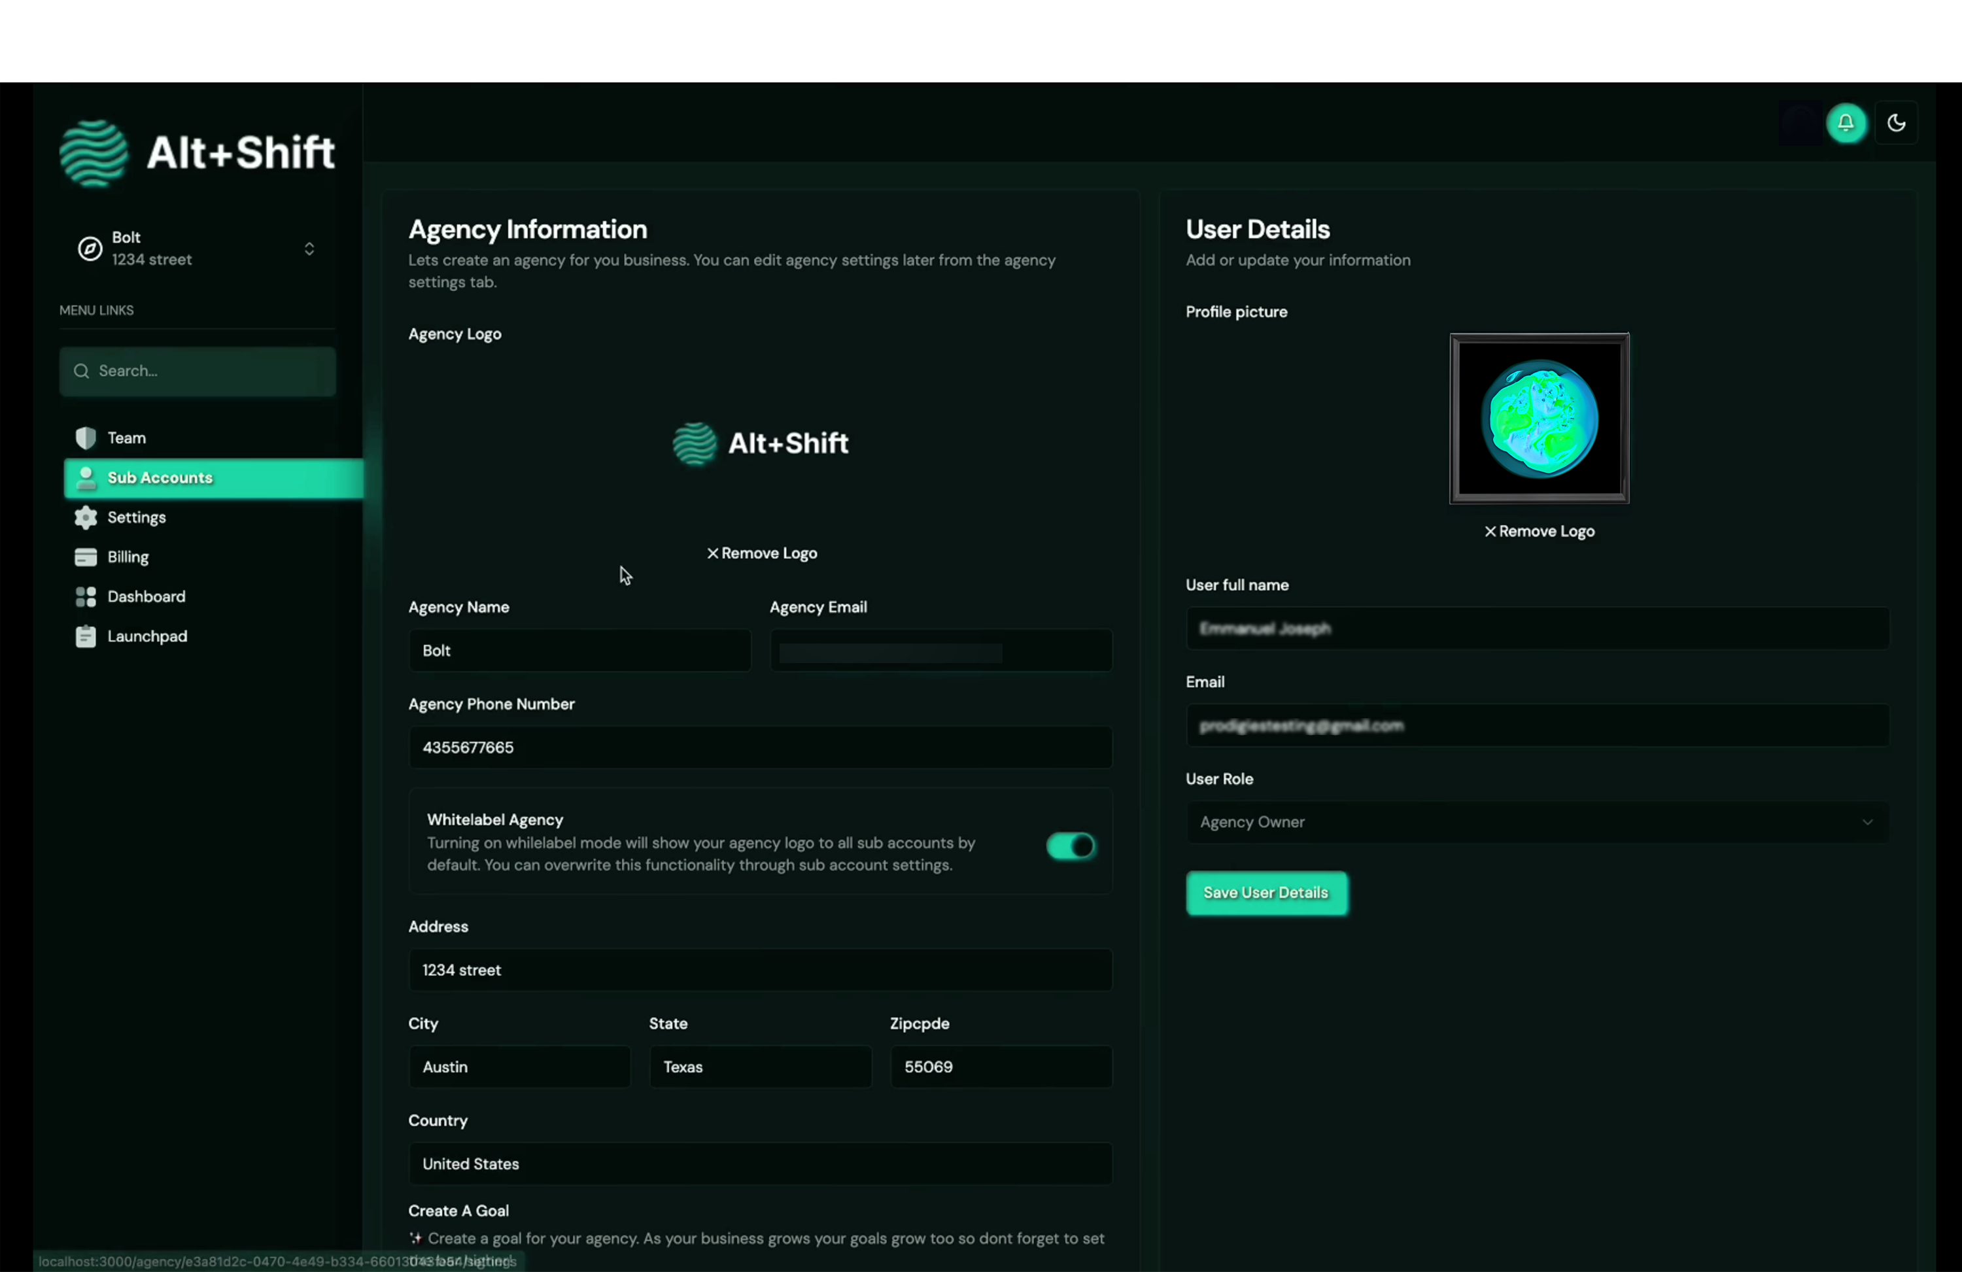Click the User full name field
This screenshot has height=1272, width=1962.
click(x=1538, y=628)
